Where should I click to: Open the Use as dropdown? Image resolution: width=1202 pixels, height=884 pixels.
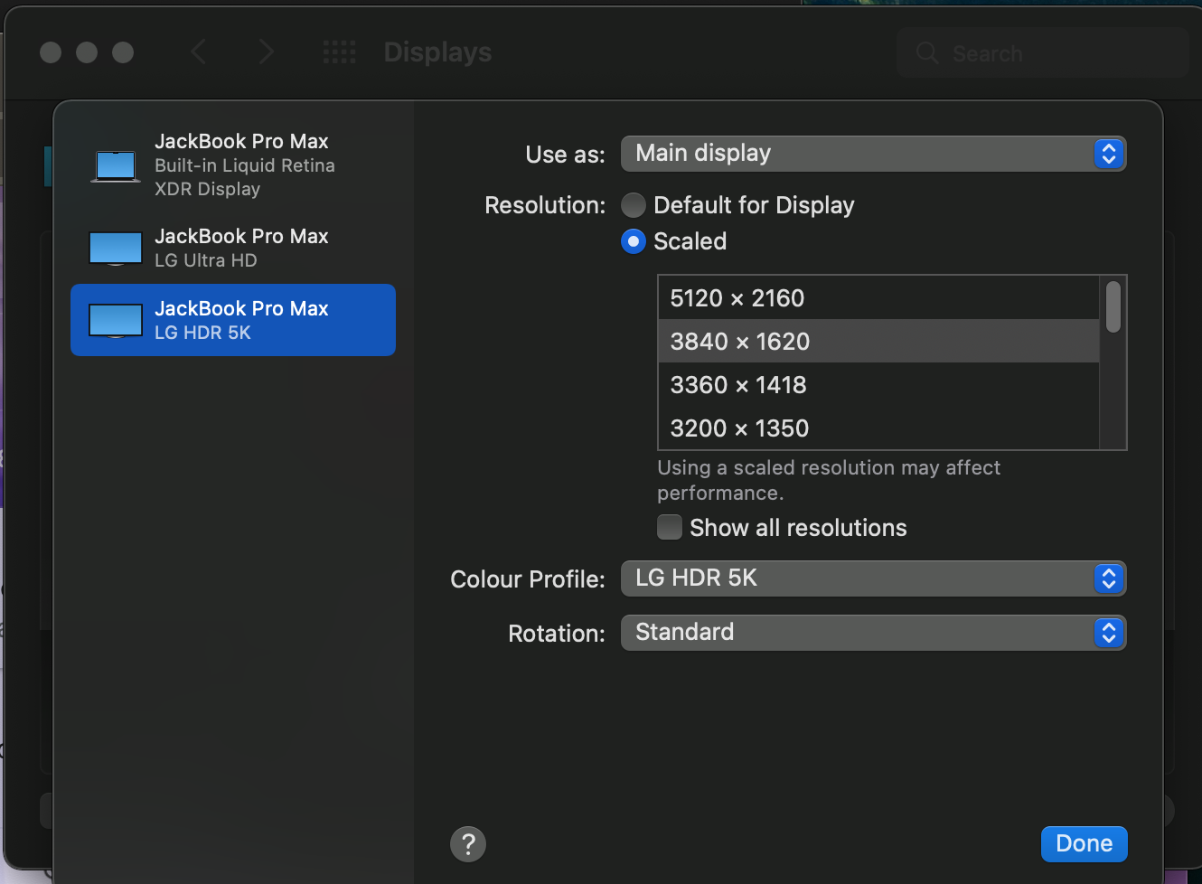[x=873, y=154]
